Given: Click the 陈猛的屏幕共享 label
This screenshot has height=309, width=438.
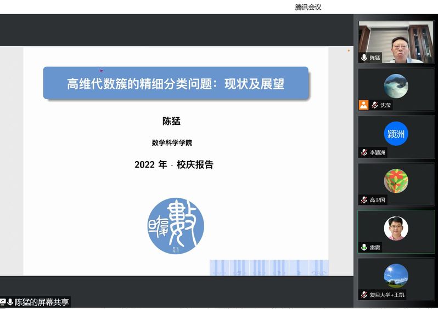Looking at the screenshot, I should point(42,302).
